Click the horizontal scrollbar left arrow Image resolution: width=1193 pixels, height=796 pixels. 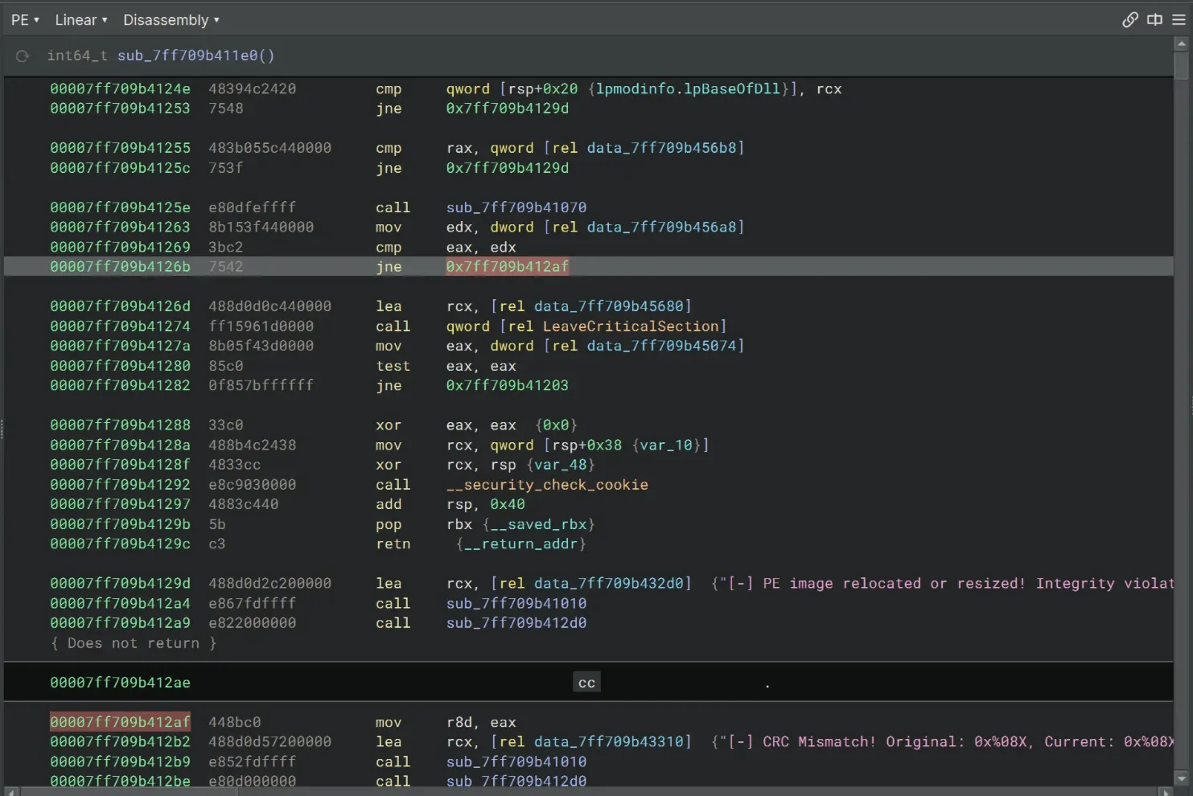(10, 792)
